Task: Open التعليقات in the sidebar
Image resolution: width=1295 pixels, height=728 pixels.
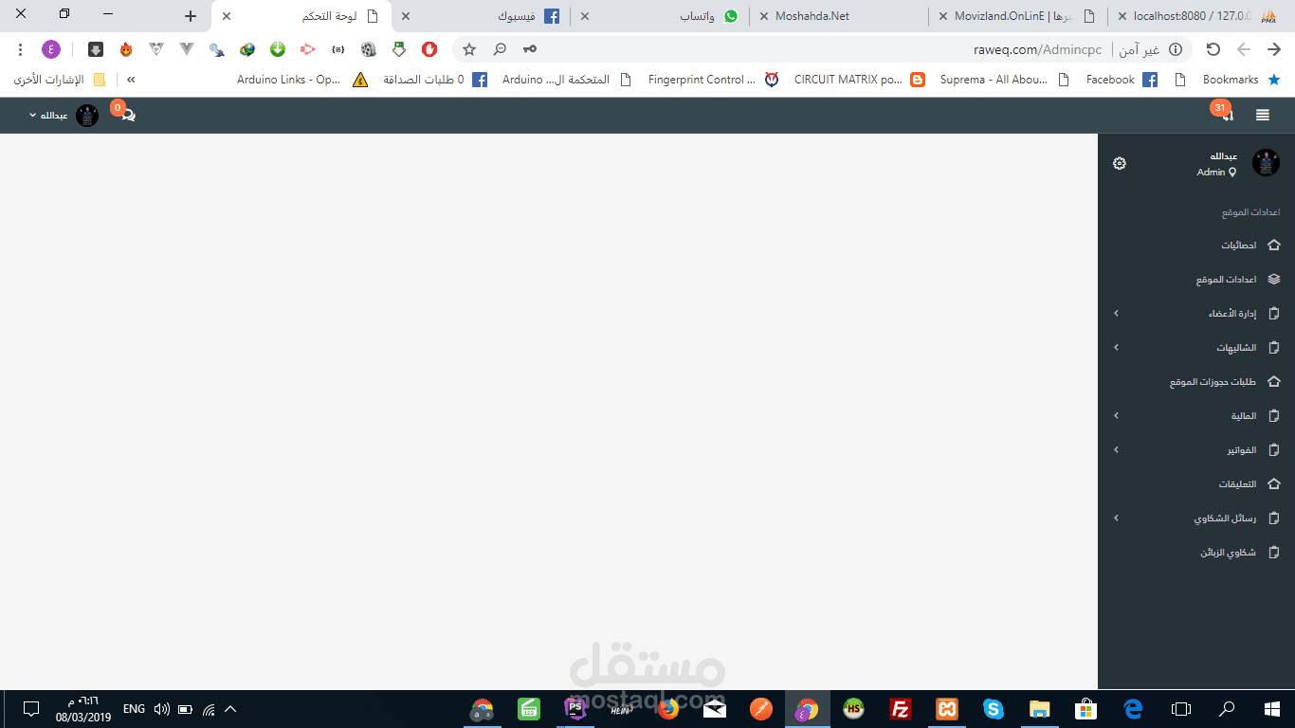Action: click(x=1196, y=484)
